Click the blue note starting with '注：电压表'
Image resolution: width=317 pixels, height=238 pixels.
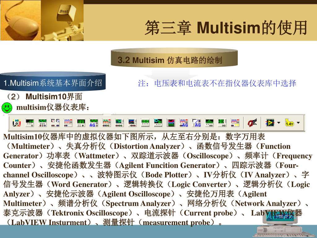[217, 83]
